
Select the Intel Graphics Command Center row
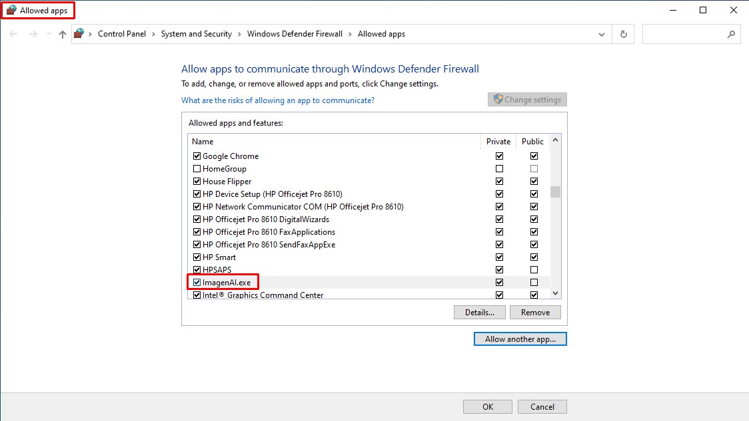369,295
